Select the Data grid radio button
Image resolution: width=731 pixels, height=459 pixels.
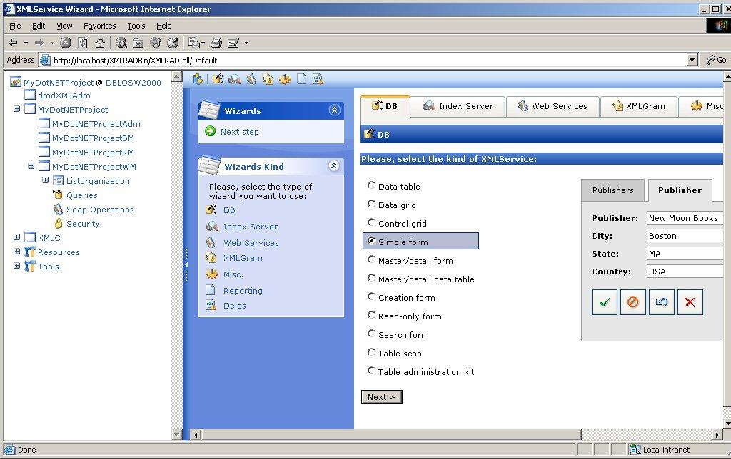pyautogui.click(x=371, y=205)
